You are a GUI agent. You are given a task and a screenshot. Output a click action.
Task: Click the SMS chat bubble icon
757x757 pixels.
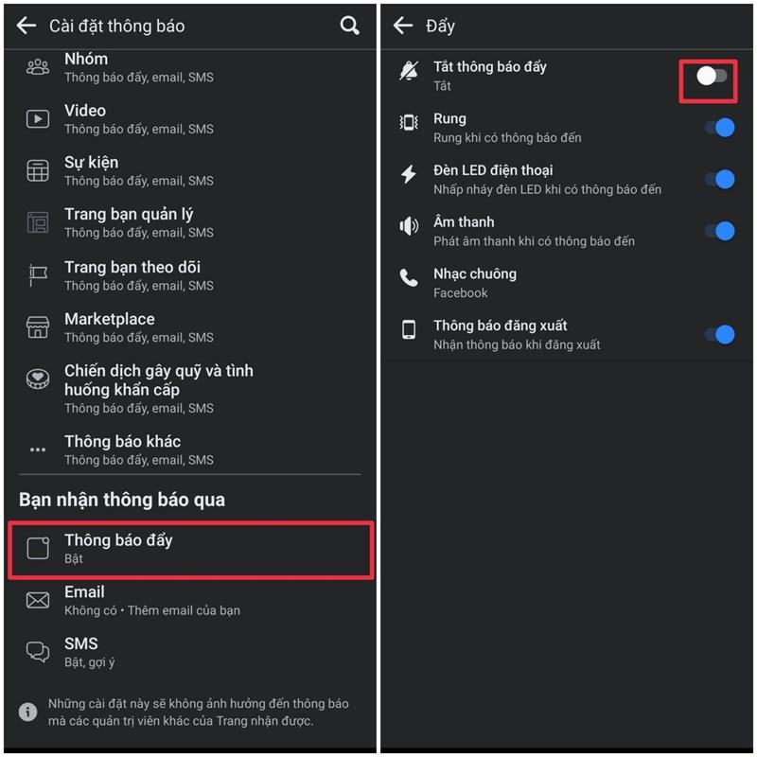[x=38, y=652]
